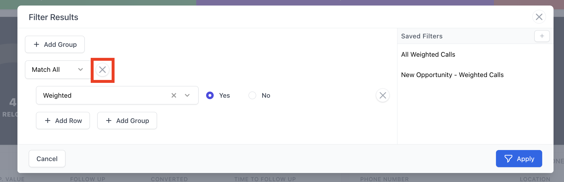
Task: Select the No radio option
Action: (x=252, y=95)
